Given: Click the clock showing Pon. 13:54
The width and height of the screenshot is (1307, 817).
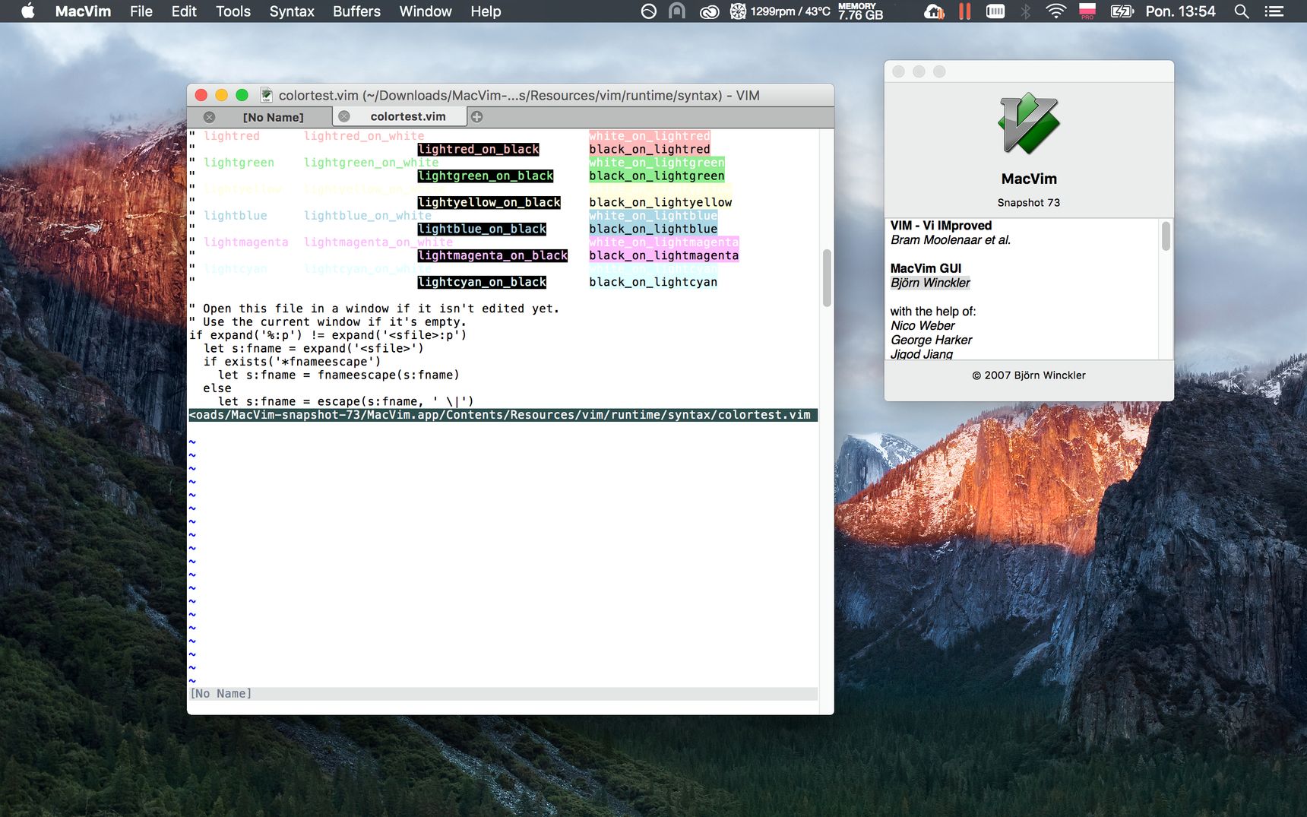Looking at the screenshot, I should click(1180, 11).
